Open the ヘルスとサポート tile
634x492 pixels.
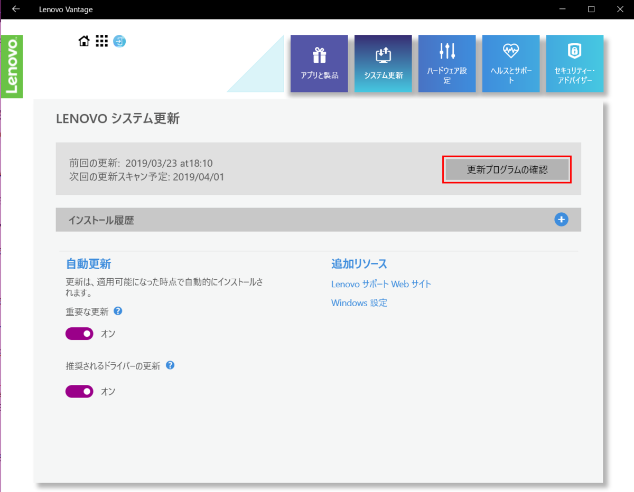tap(511, 63)
